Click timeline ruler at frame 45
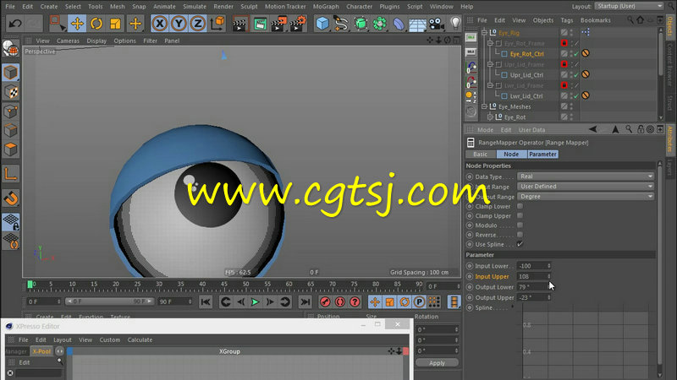677x380 pixels. [x=224, y=285]
